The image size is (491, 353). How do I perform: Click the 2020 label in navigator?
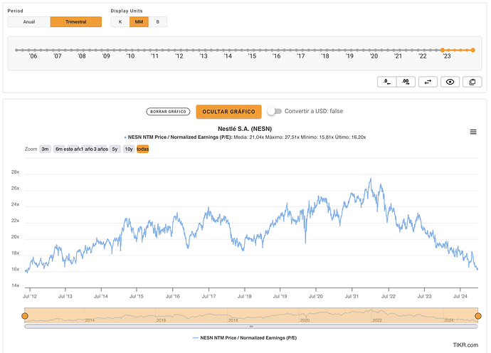tap(305, 320)
